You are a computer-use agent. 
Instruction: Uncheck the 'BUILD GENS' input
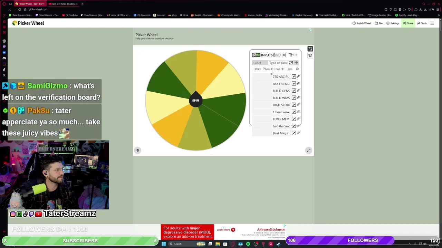pos(294,91)
